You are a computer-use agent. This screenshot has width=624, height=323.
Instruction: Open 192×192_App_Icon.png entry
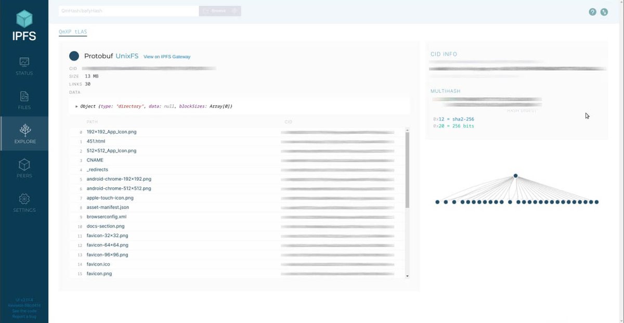coord(111,132)
